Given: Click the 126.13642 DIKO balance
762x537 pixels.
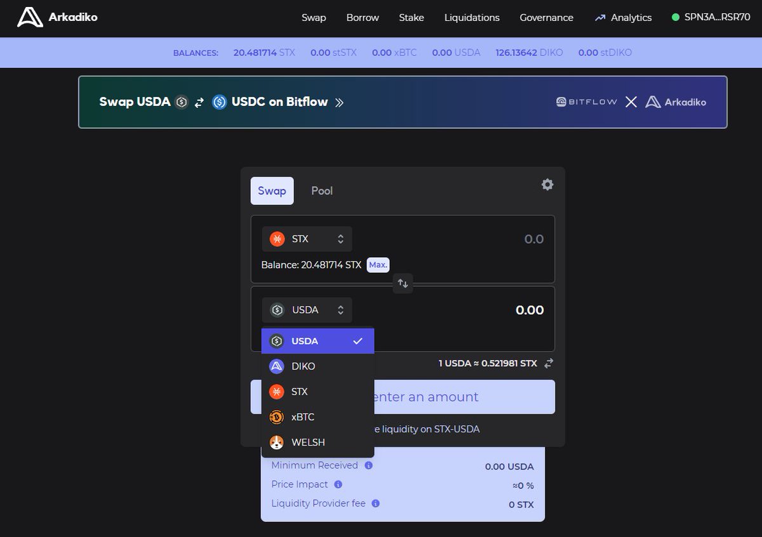Looking at the screenshot, I should [529, 53].
